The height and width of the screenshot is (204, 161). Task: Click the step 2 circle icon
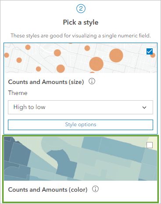point(81,8)
